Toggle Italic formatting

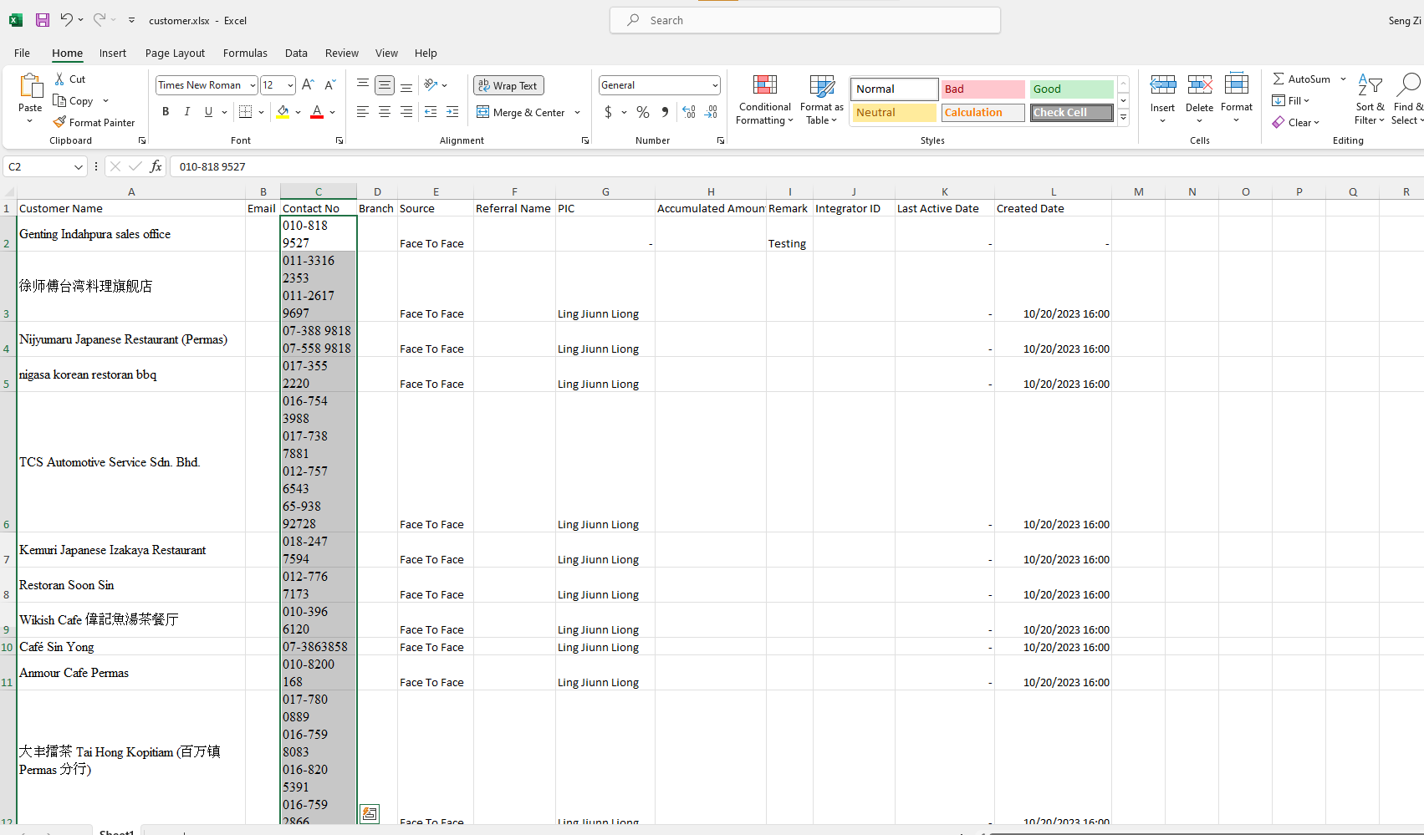pos(187,112)
